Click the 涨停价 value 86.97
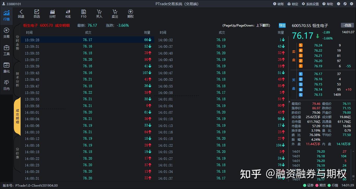Viewport: 356px width, 189px height. tap(316, 108)
